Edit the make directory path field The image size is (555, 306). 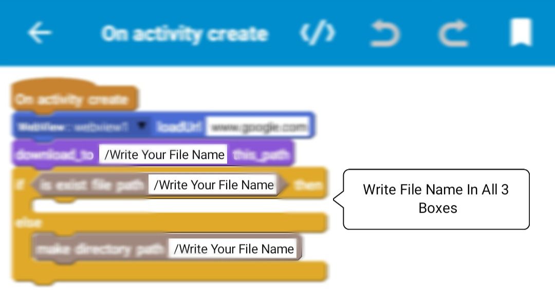coord(233,249)
